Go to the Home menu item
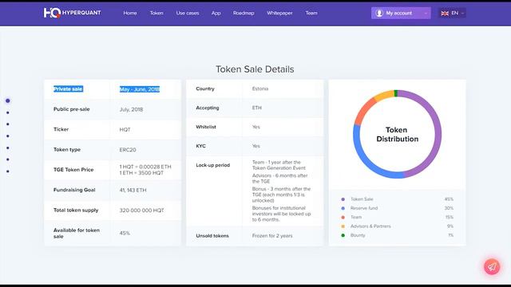The image size is (511, 287). (x=130, y=13)
